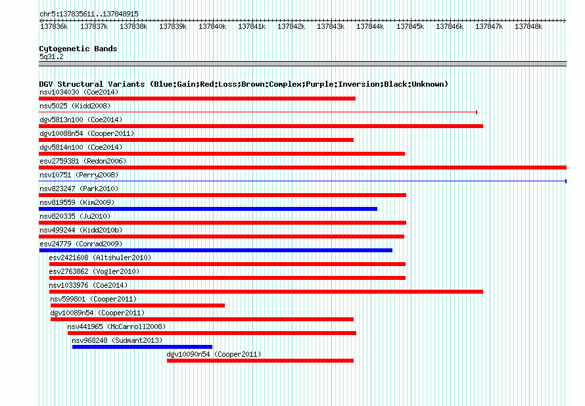Click the 137837k ruler label

pyautogui.click(x=94, y=26)
